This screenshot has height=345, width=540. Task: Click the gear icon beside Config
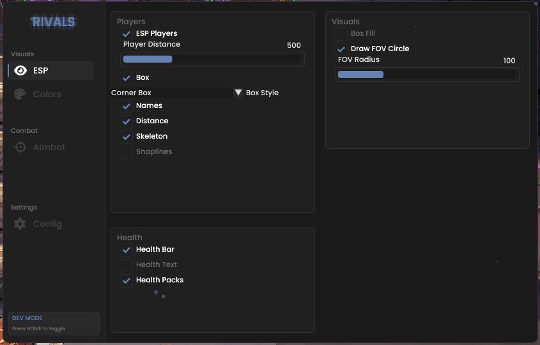tap(20, 224)
